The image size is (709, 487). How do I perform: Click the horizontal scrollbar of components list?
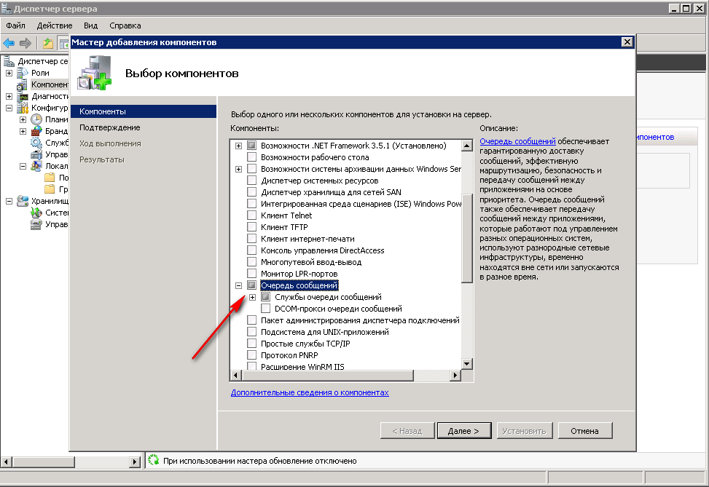[x=342, y=376]
